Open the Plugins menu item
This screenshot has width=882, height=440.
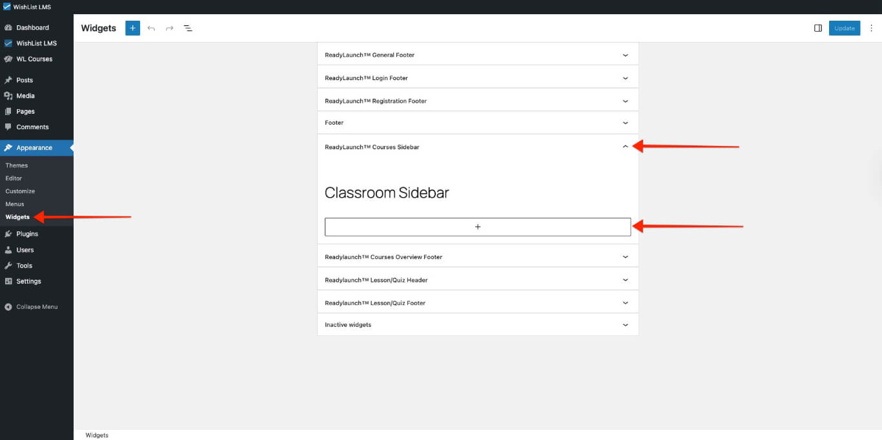(27, 234)
